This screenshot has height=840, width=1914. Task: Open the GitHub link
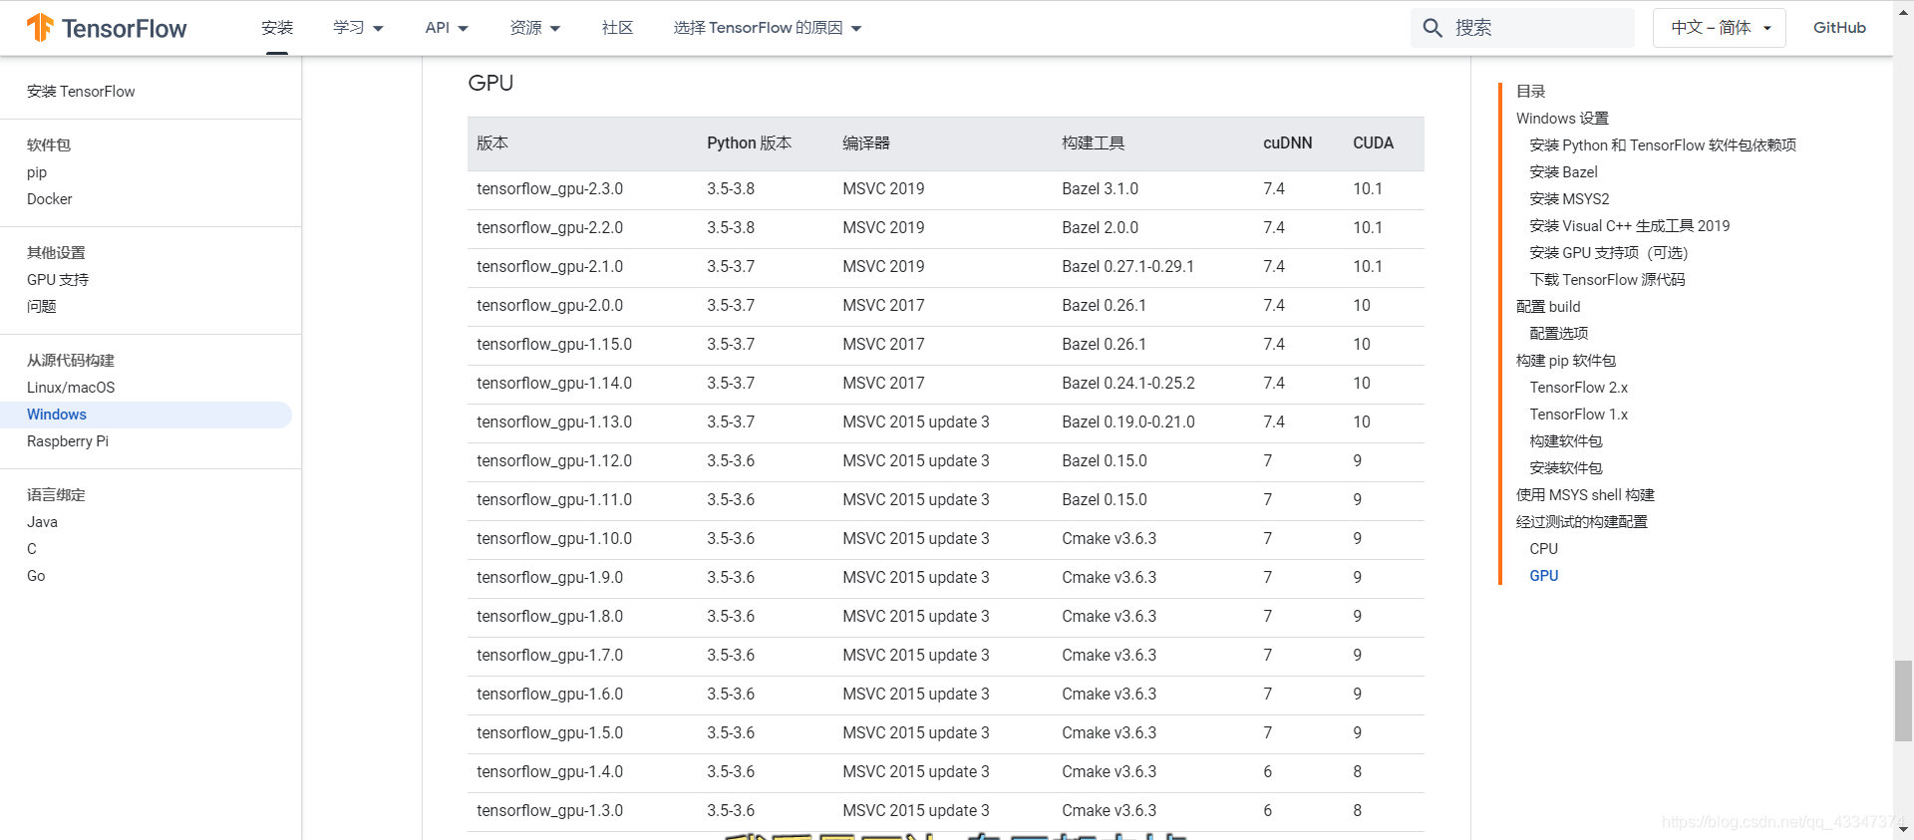[1839, 28]
